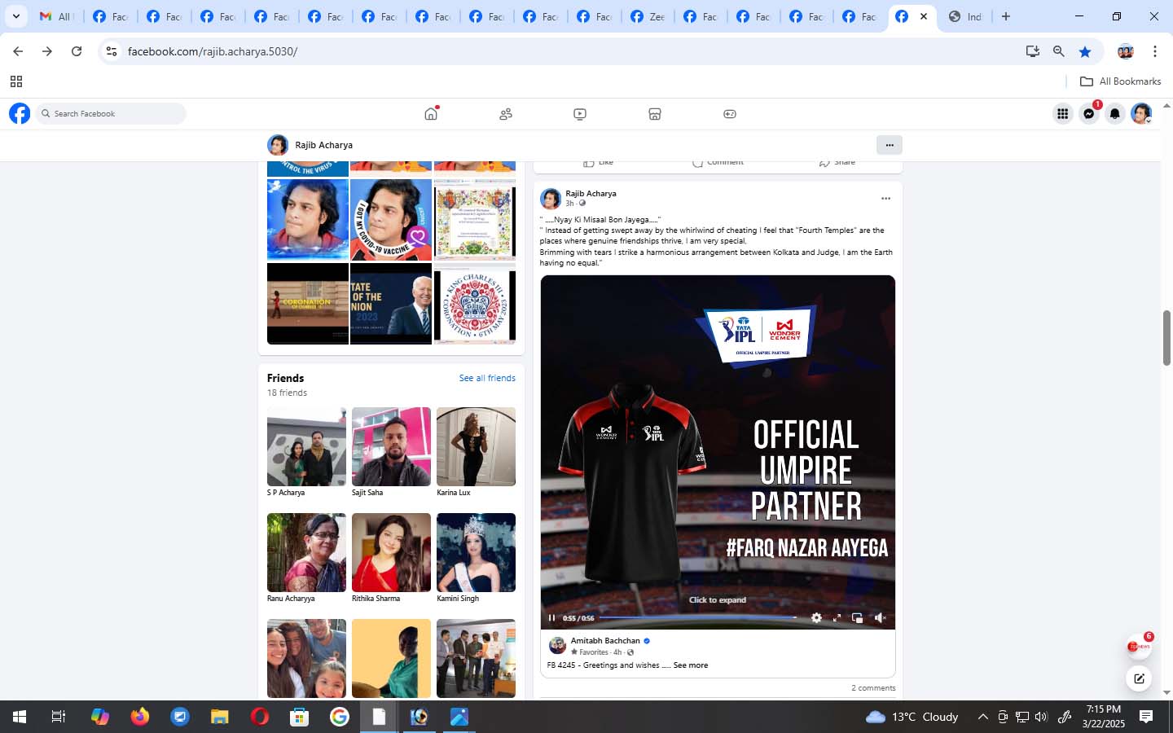This screenshot has height=733, width=1173.
Task: Click the video progress bar
Action: click(697, 618)
